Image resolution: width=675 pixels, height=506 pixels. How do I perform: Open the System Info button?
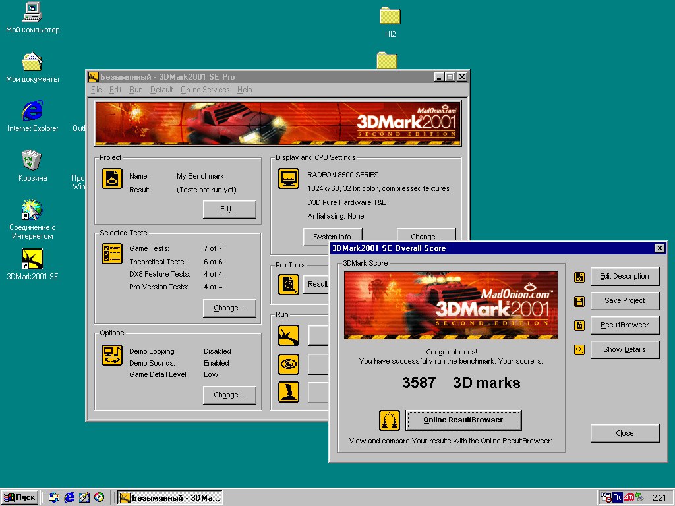click(x=332, y=237)
